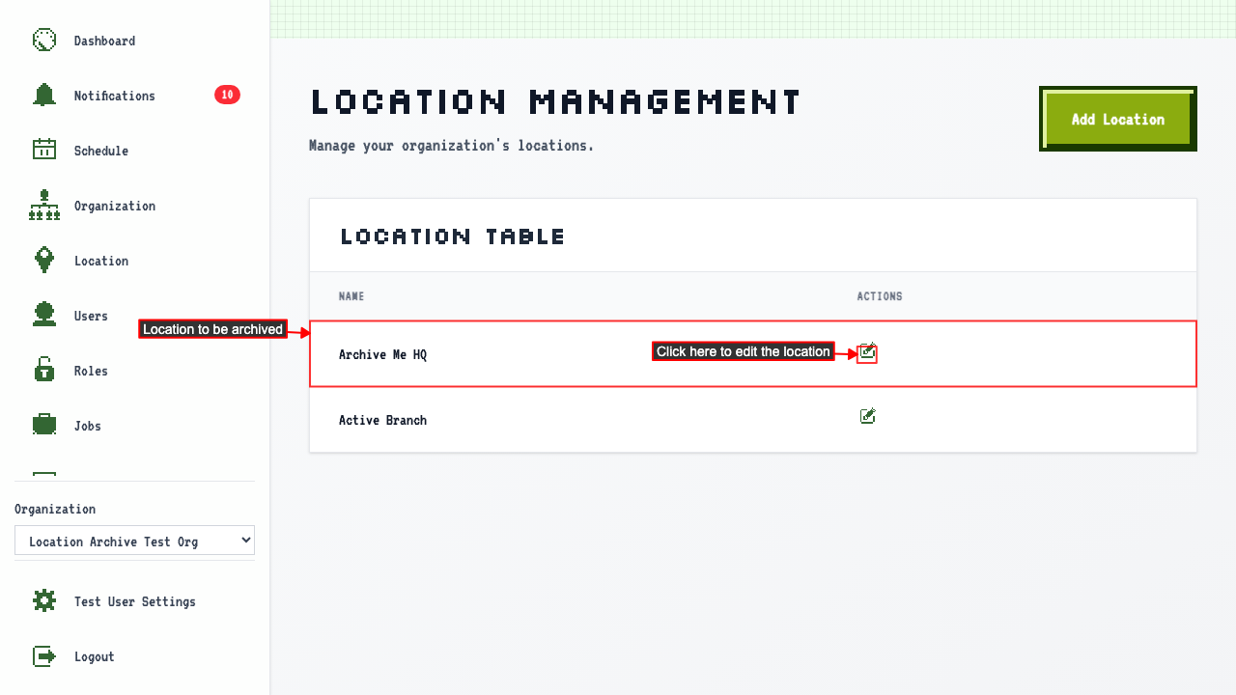The width and height of the screenshot is (1236, 695).
Task: Open the settings gear icon
Action: click(x=44, y=601)
